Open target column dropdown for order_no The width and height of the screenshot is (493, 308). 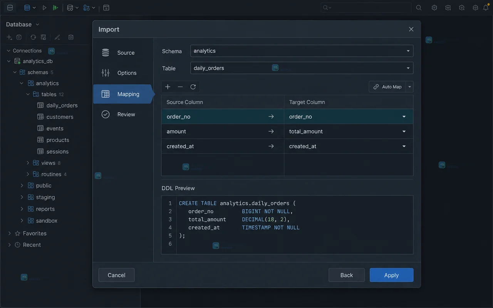click(x=404, y=117)
